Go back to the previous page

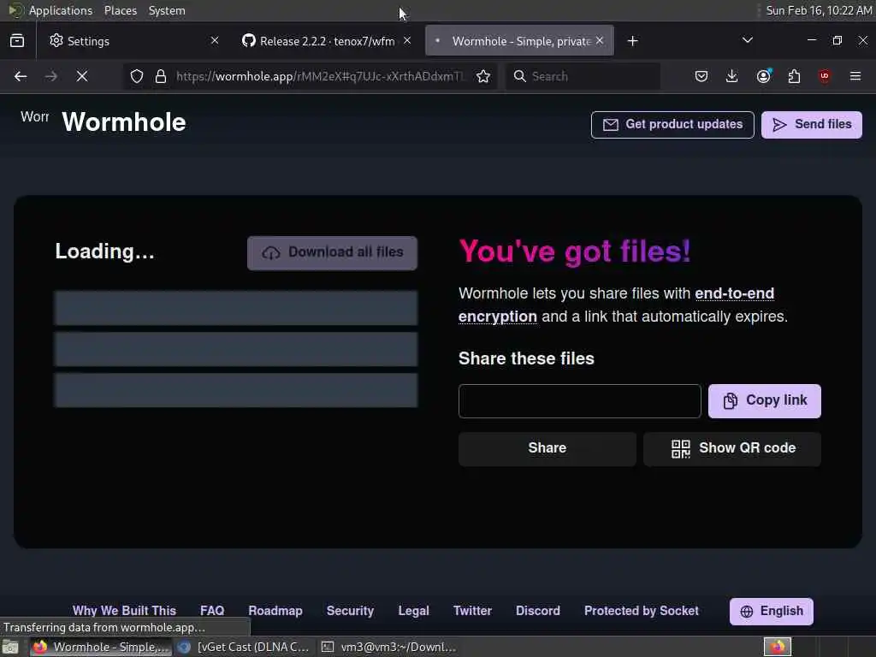(21, 76)
